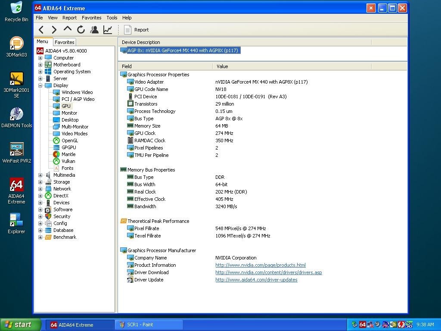Select the Vulkan tree item

(68, 161)
